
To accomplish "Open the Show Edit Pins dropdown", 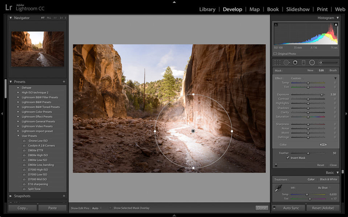I will tap(96, 208).
